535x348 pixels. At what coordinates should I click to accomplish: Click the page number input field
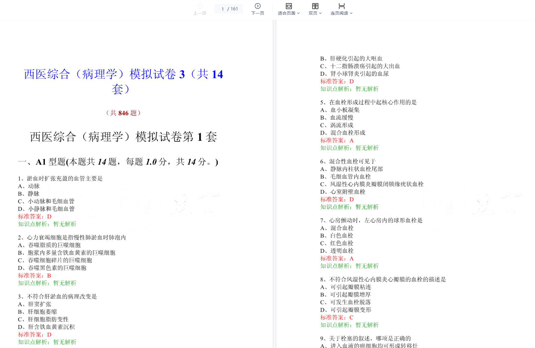223,9
